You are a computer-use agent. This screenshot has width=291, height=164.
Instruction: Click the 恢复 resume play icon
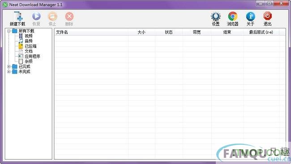point(36,16)
